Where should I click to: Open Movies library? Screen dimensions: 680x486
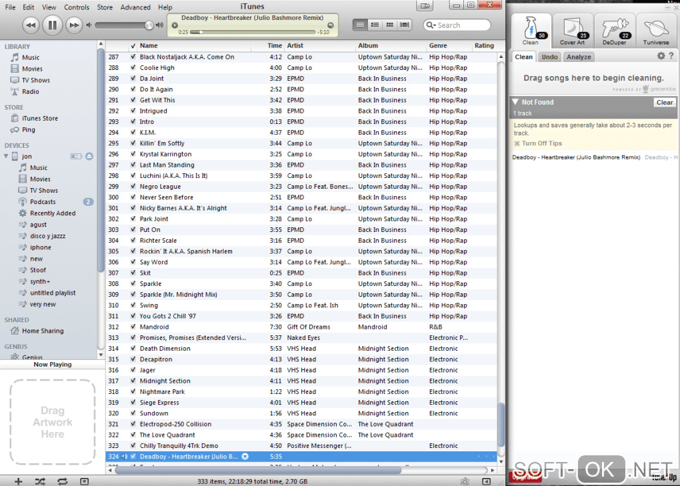(x=32, y=69)
